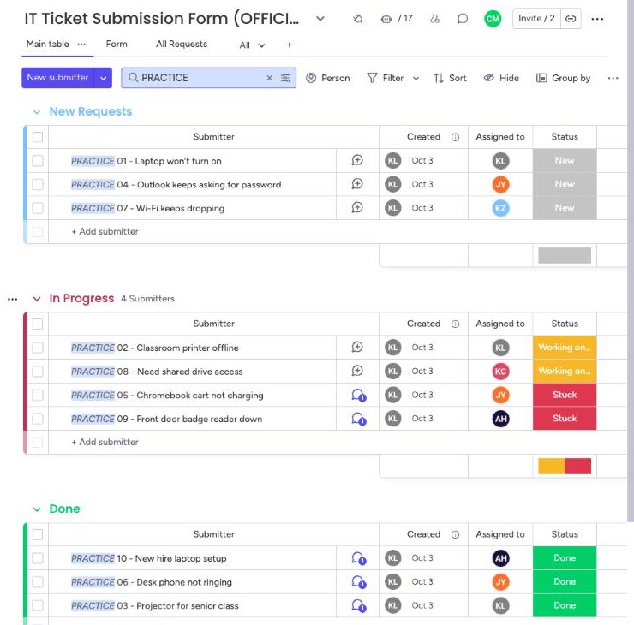
Task: Open updates for PRACTICE 03 projector ticket
Action: point(359,605)
